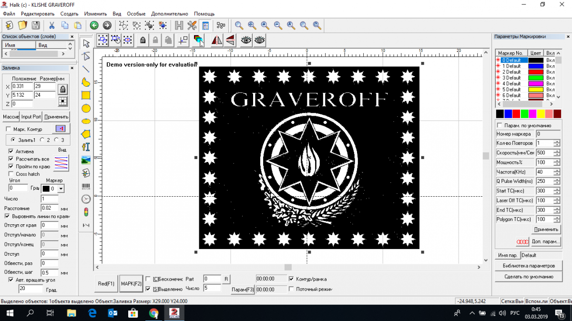The width and height of the screenshot is (572, 321).
Task: Select the line drawing tool
Action: (86, 69)
